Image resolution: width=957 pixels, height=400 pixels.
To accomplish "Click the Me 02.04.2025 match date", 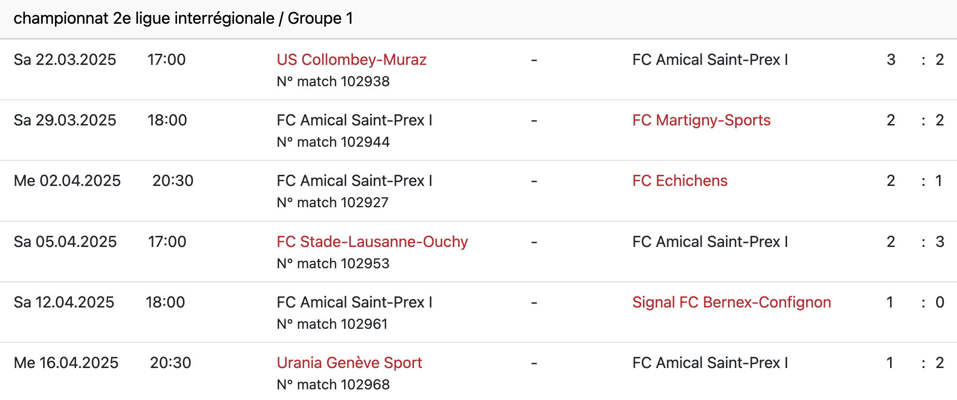I will [67, 181].
